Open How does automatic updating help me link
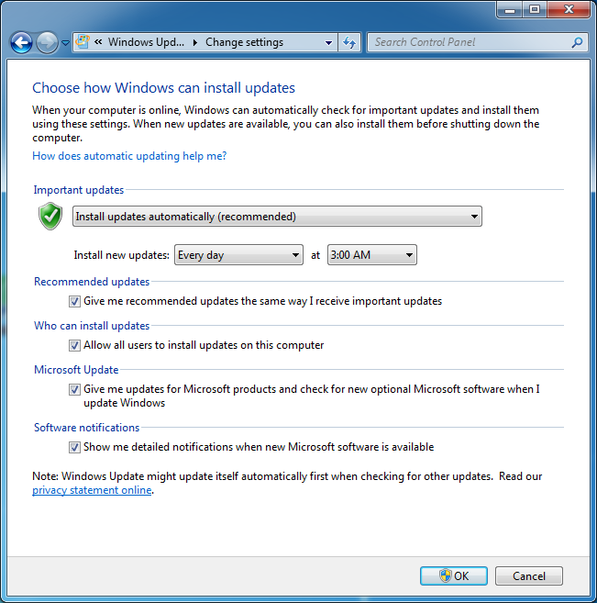Image resolution: width=597 pixels, height=603 pixels. pos(129,156)
